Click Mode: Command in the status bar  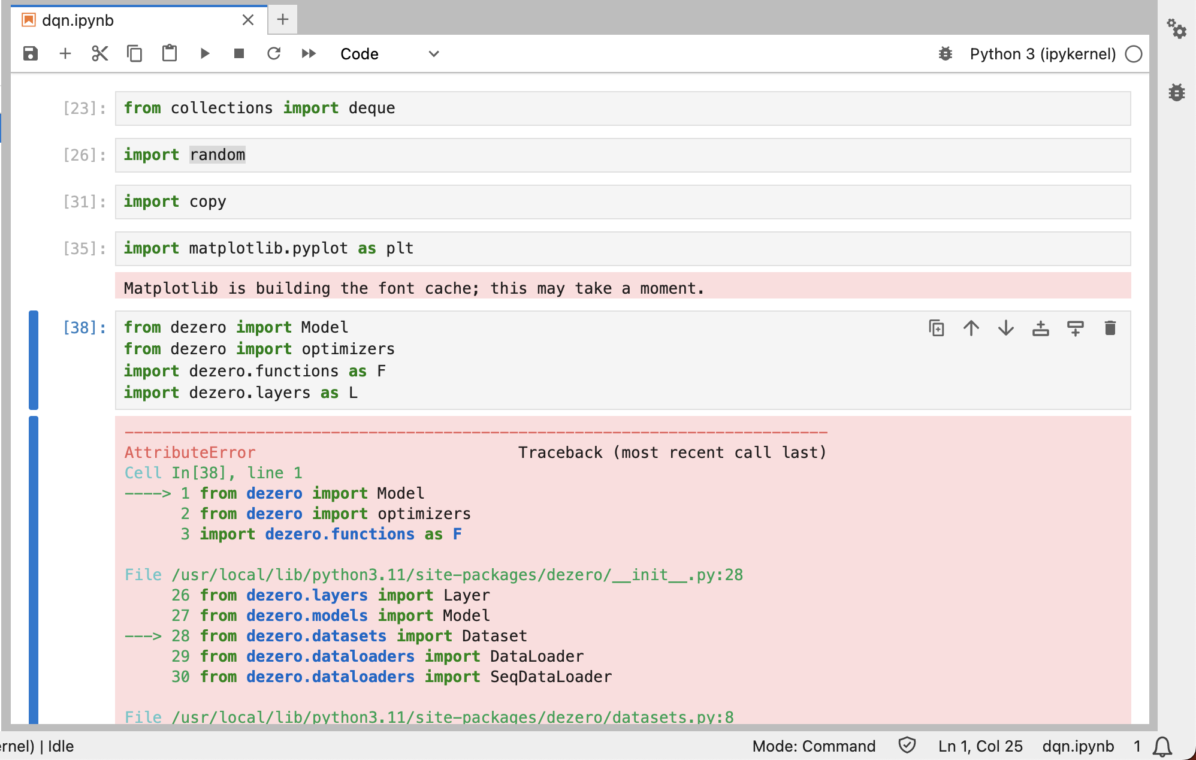tap(814, 746)
